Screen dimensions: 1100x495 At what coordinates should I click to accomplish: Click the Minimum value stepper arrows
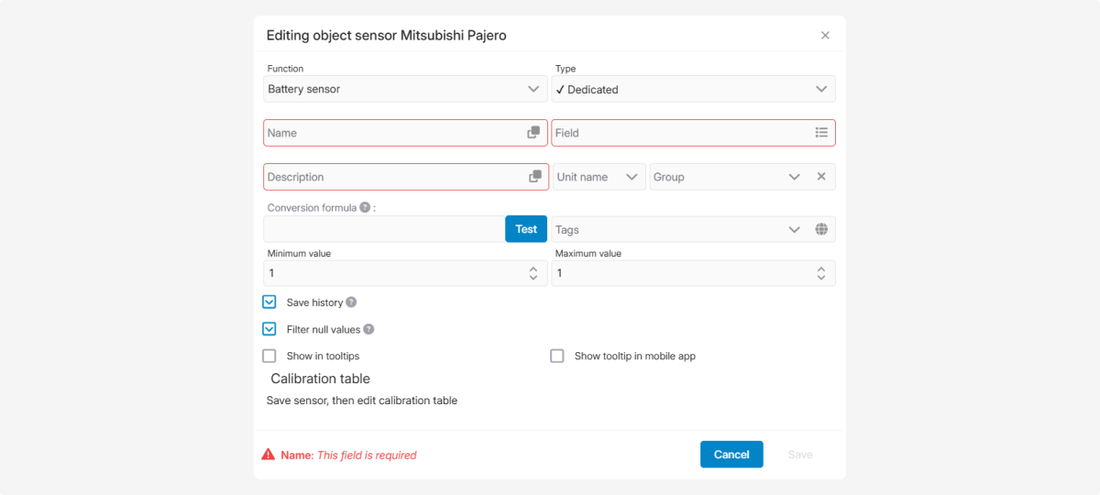pyautogui.click(x=533, y=273)
